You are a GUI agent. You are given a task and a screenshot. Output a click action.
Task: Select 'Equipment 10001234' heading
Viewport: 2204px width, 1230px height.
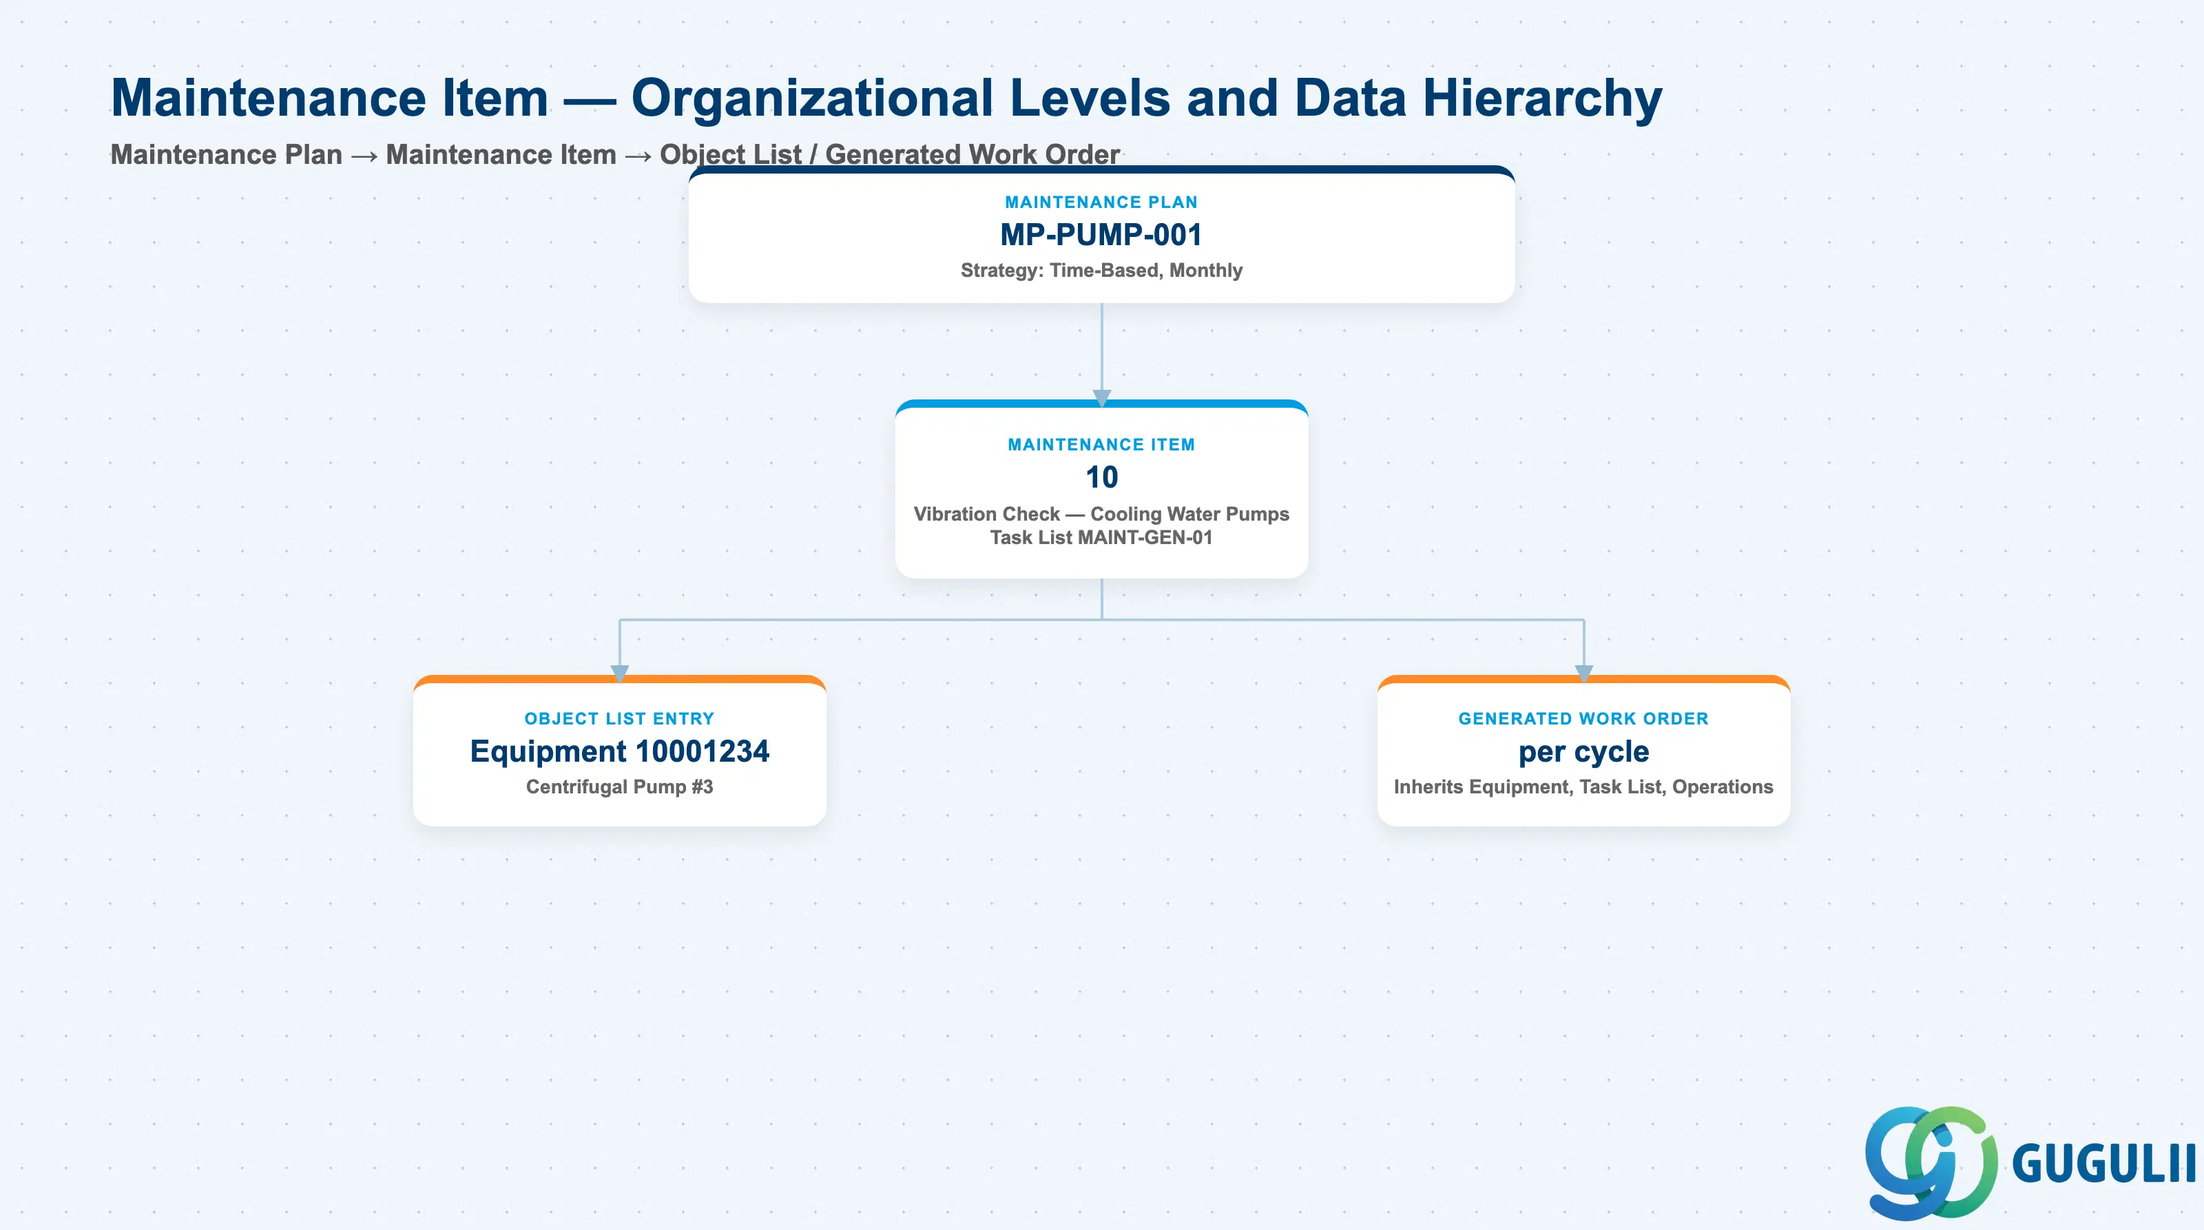click(619, 751)
